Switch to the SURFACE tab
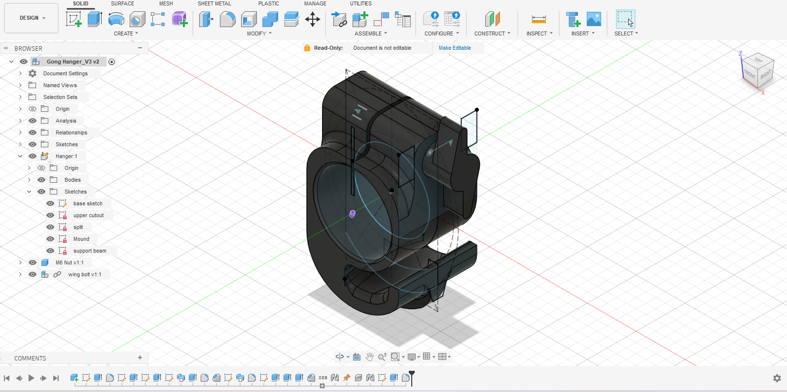Screen dimensions: 787x392 tap(122, 3)
